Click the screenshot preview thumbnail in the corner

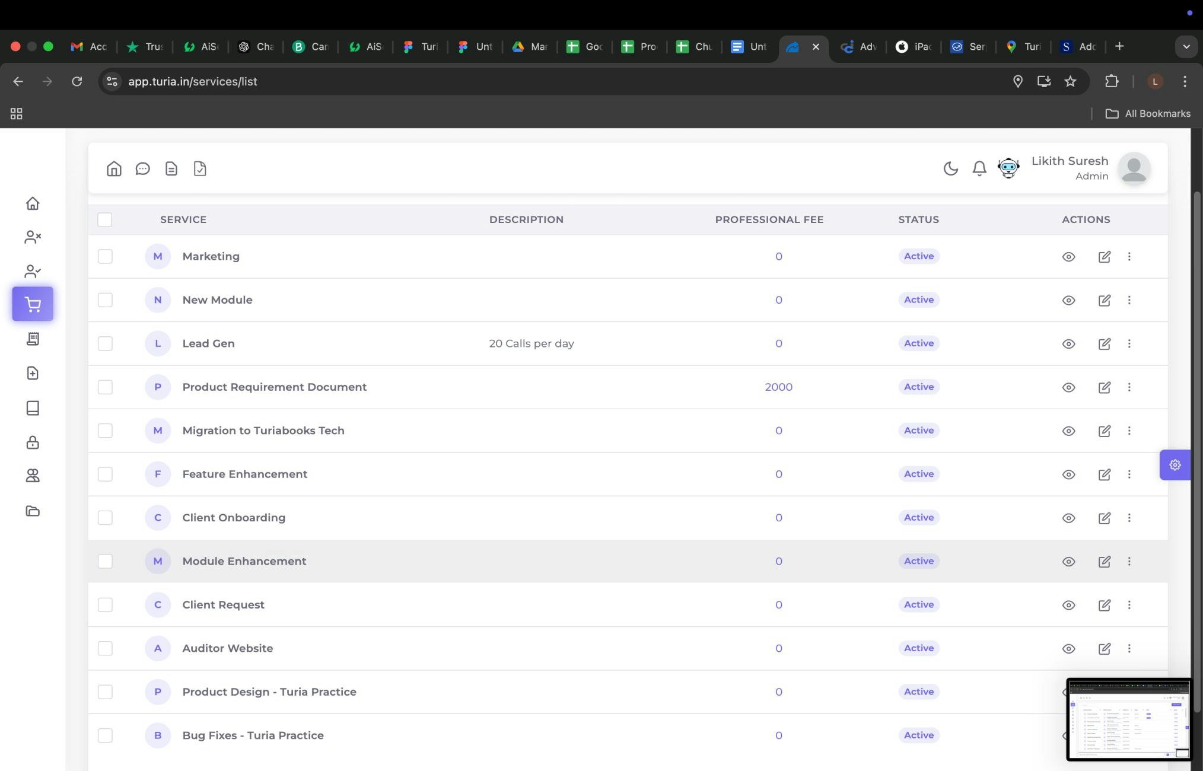pyautogui.click(x=1129, y=719)
